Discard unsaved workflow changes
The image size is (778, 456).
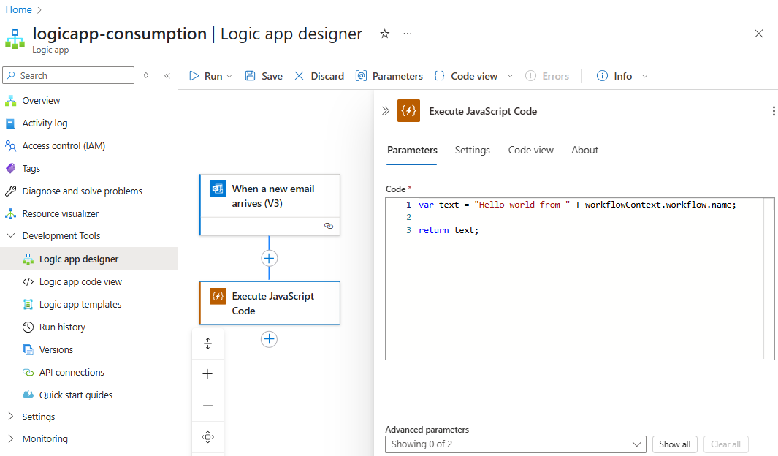pyautogui.click(x=319, y=75)
